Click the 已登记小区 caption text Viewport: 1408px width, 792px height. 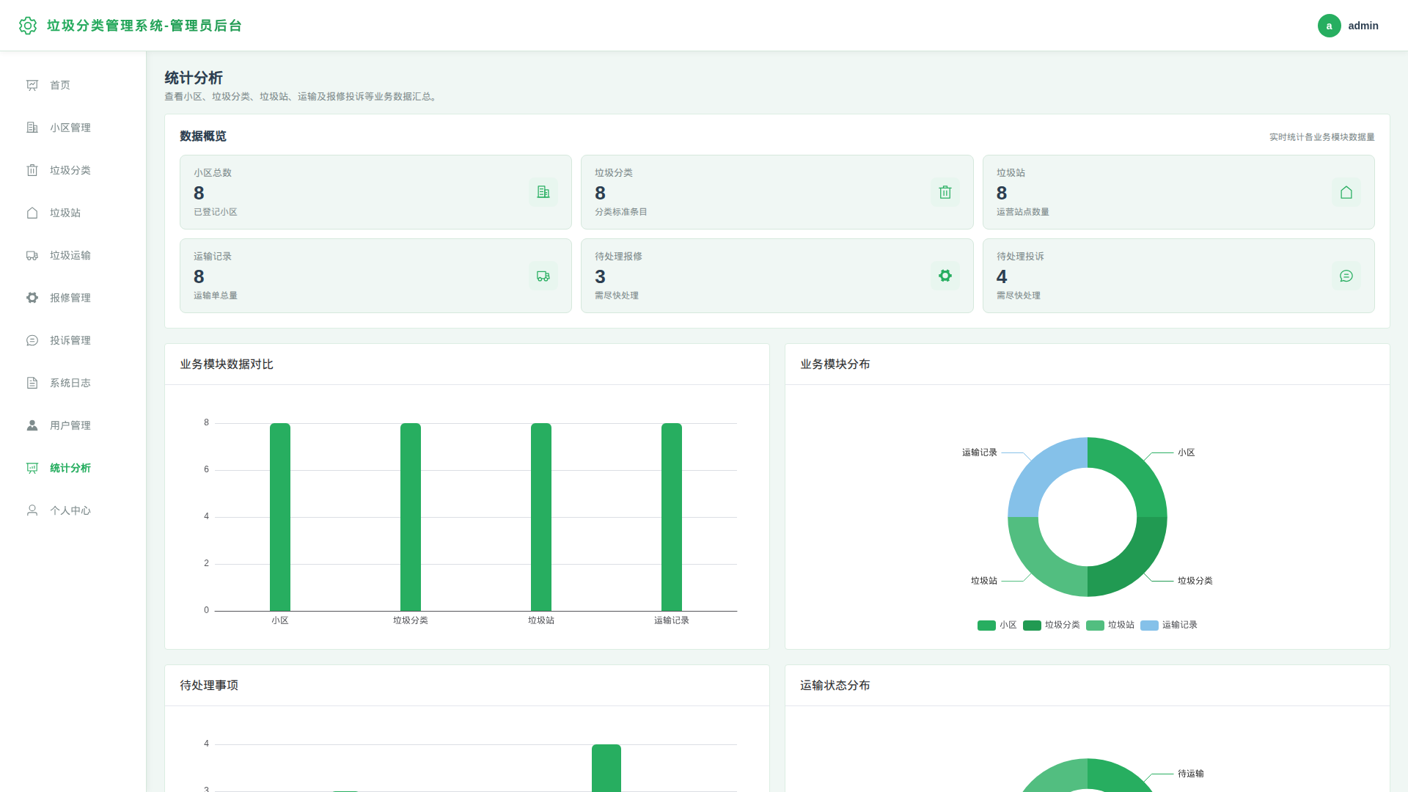click(x=216, y=212)
